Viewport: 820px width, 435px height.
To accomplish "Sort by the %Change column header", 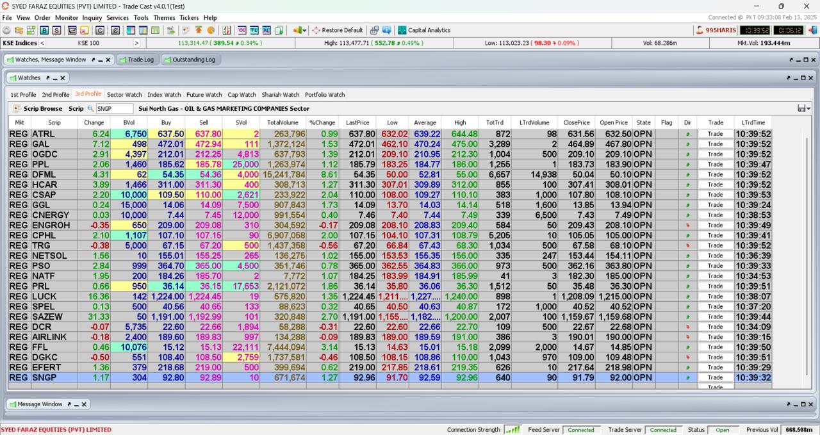I will [322, 122].
